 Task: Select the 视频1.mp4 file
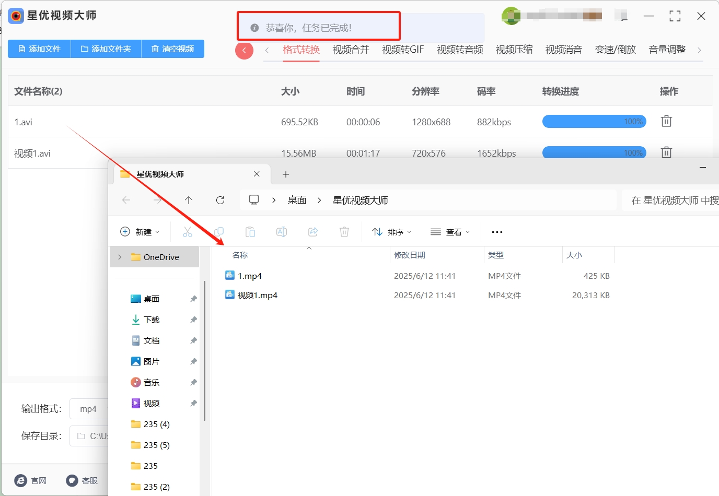[258, 295]
